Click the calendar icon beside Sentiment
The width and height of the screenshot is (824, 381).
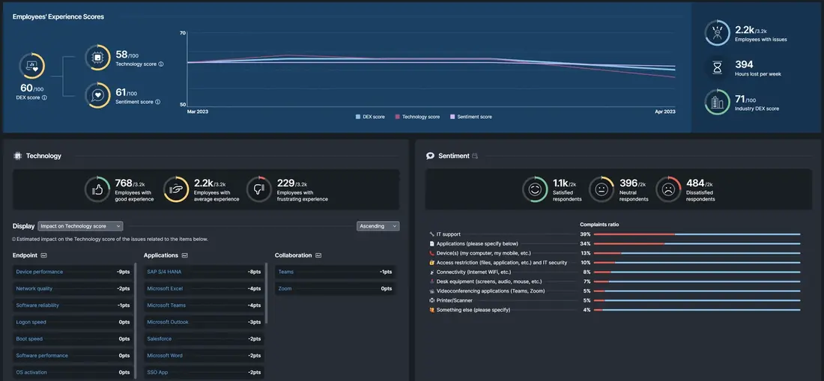coord(475,156)
